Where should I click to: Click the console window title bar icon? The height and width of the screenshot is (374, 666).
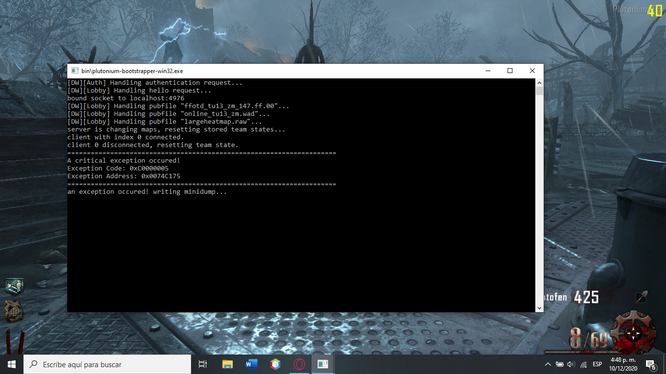click(x=75, y=71)
